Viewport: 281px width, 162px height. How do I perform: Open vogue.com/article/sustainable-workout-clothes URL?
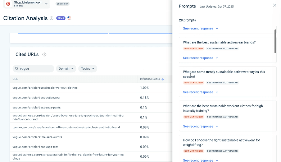click(x=45, y=88)
